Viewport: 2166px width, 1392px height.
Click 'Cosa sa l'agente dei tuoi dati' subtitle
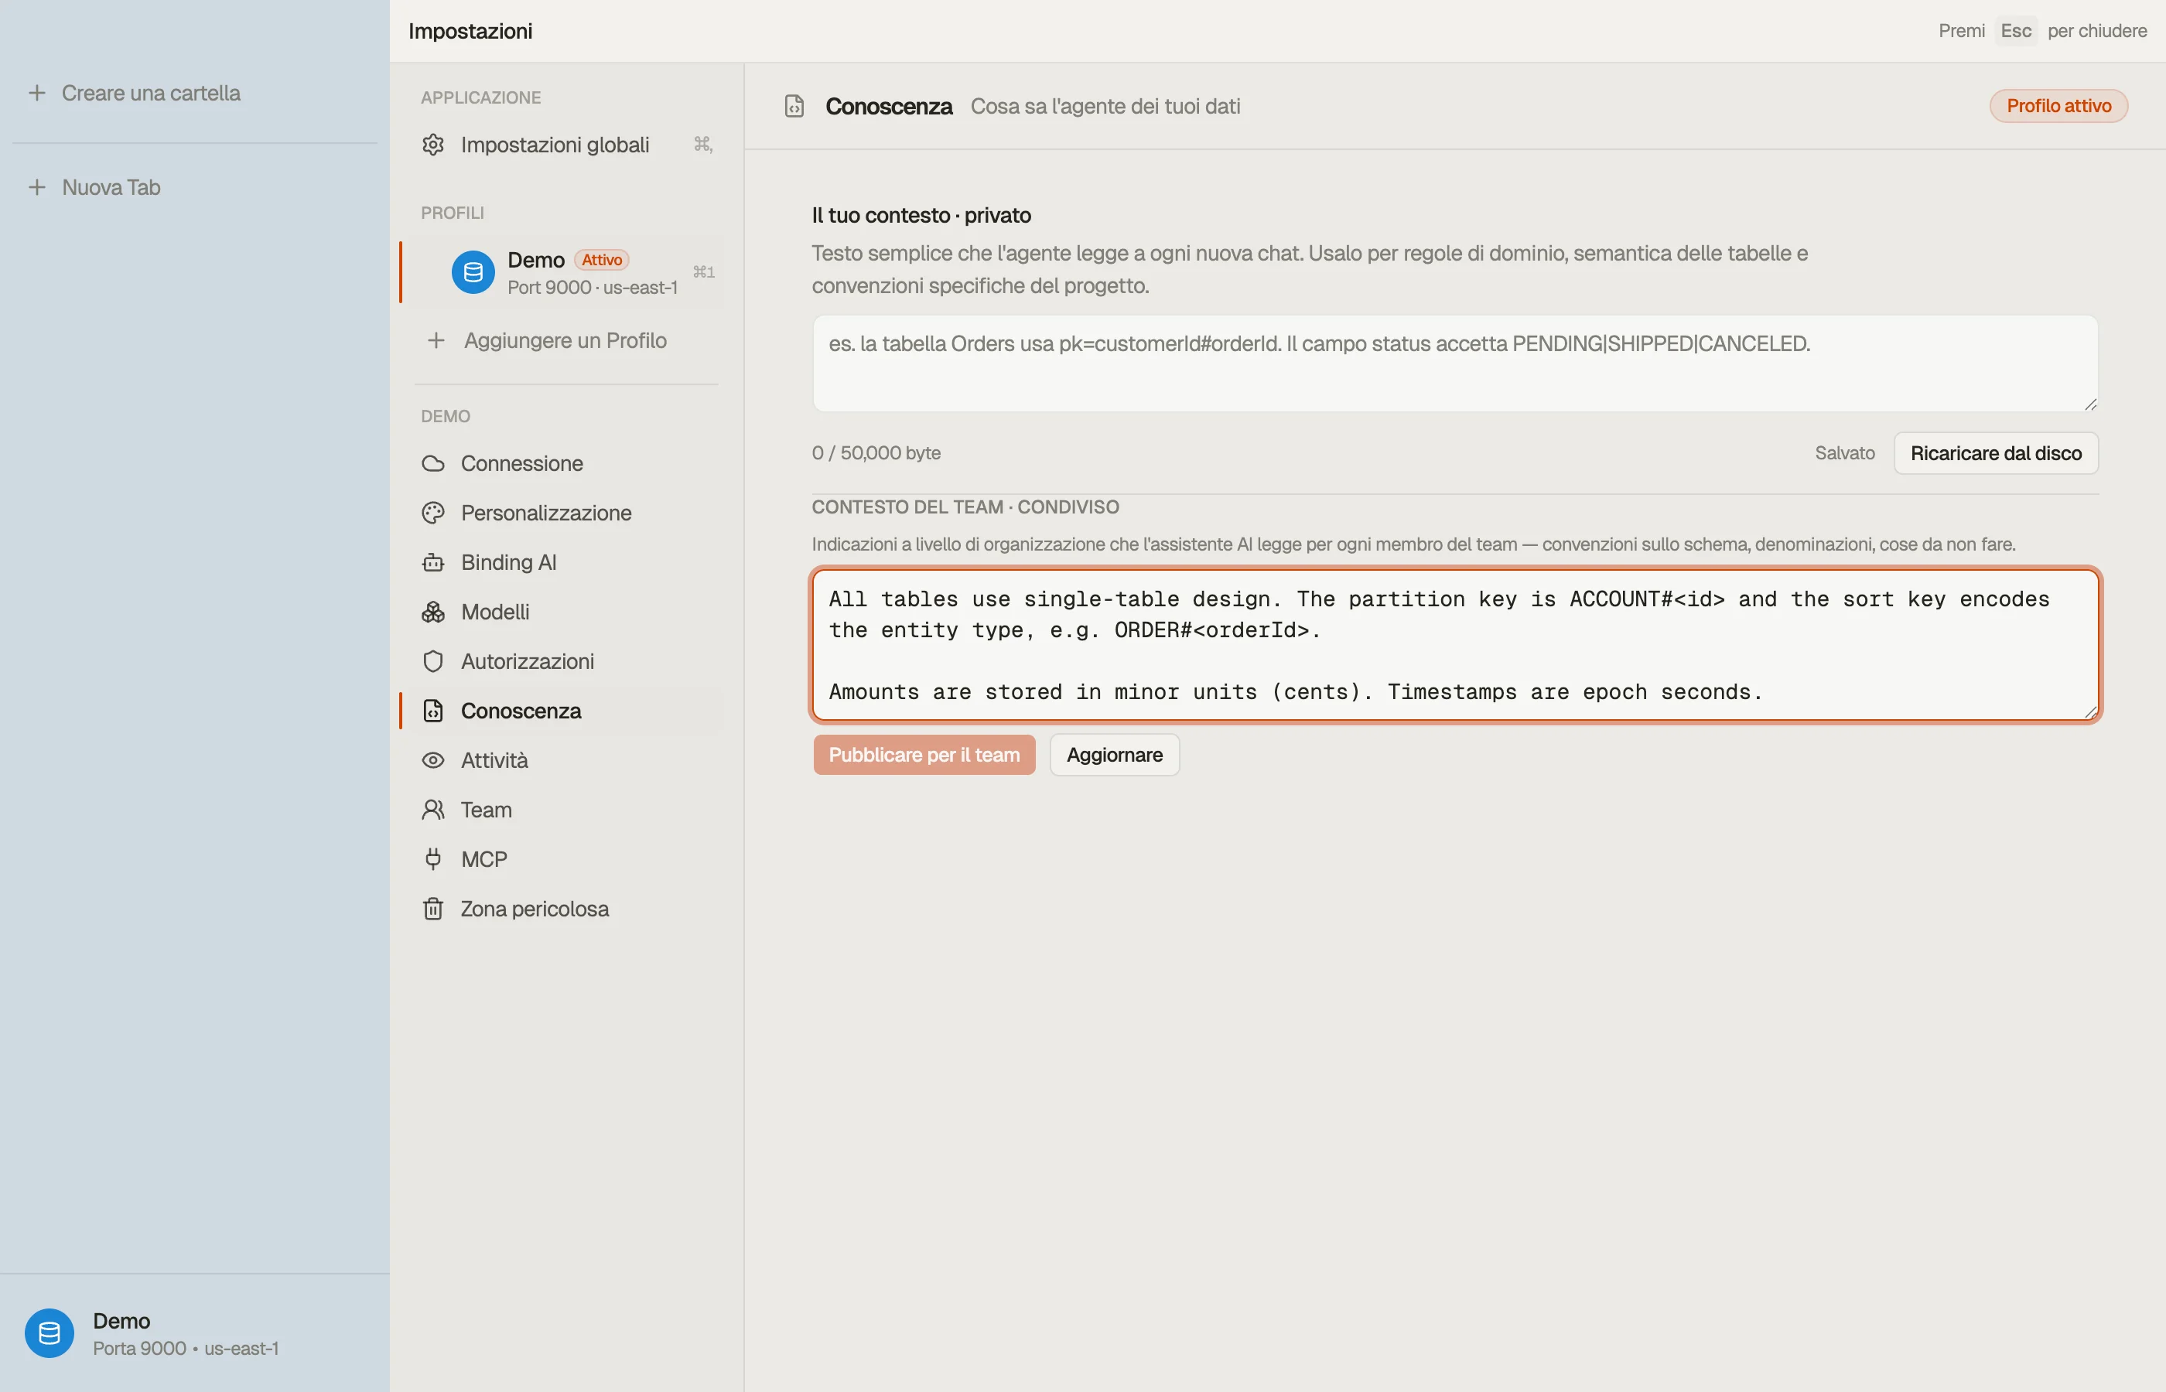click(x=1105, y=107)
